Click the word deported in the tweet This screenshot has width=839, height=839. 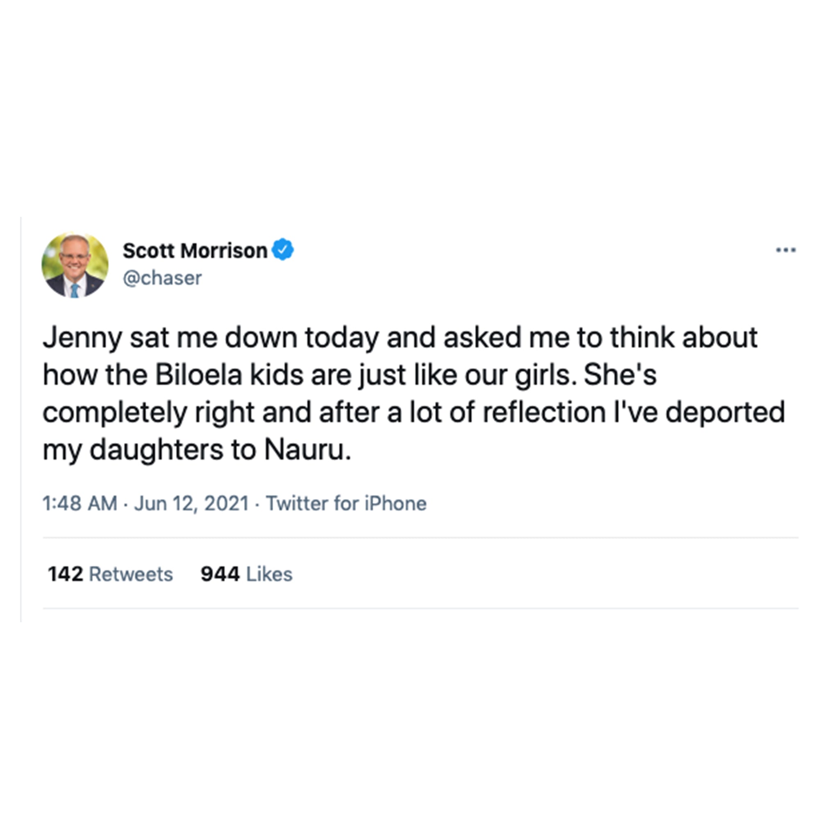[x=725, y=412]
